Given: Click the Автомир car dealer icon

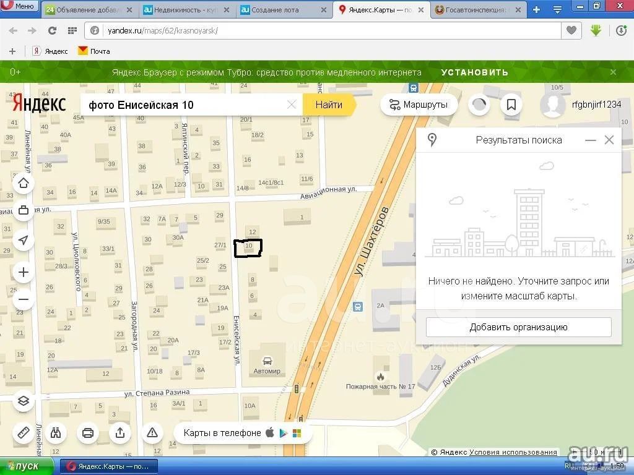Looking at the screenshot, I should click(267, 361).
